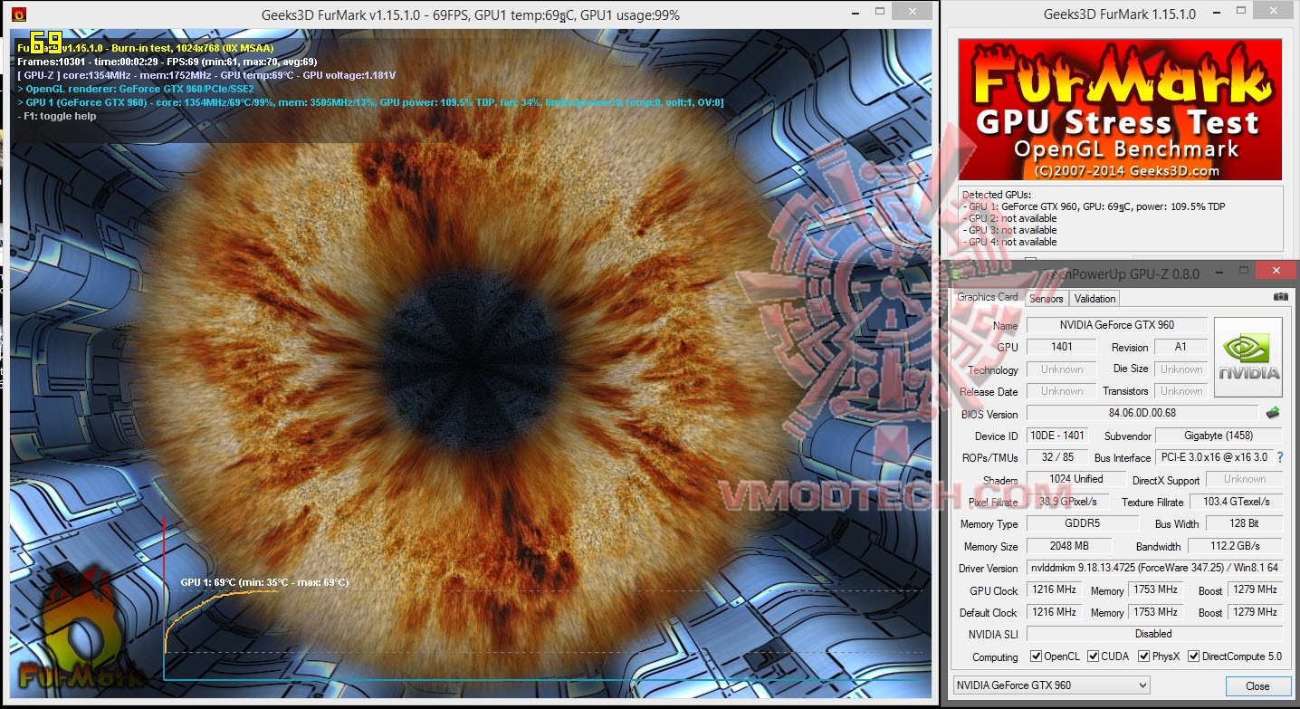Click the ROPs/TMUs value 32 / 85
This screenshot has height=709, width=1300.
[1057, 457]
